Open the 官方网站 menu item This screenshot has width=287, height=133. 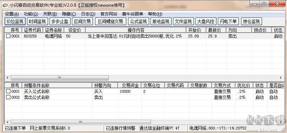tap(109, 14)
